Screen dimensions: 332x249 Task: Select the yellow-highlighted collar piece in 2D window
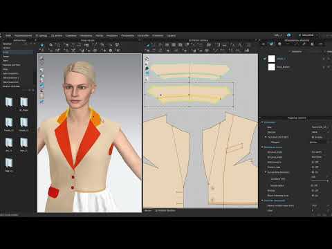click(x=190, y=94)
